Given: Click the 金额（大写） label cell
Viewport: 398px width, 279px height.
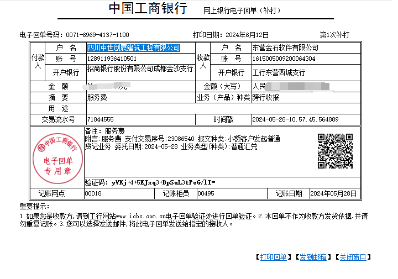Looking at the screenshot, I should 223,87.
